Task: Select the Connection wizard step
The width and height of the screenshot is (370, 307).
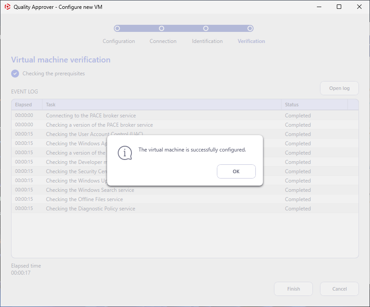Action: [x=163, y=41]
